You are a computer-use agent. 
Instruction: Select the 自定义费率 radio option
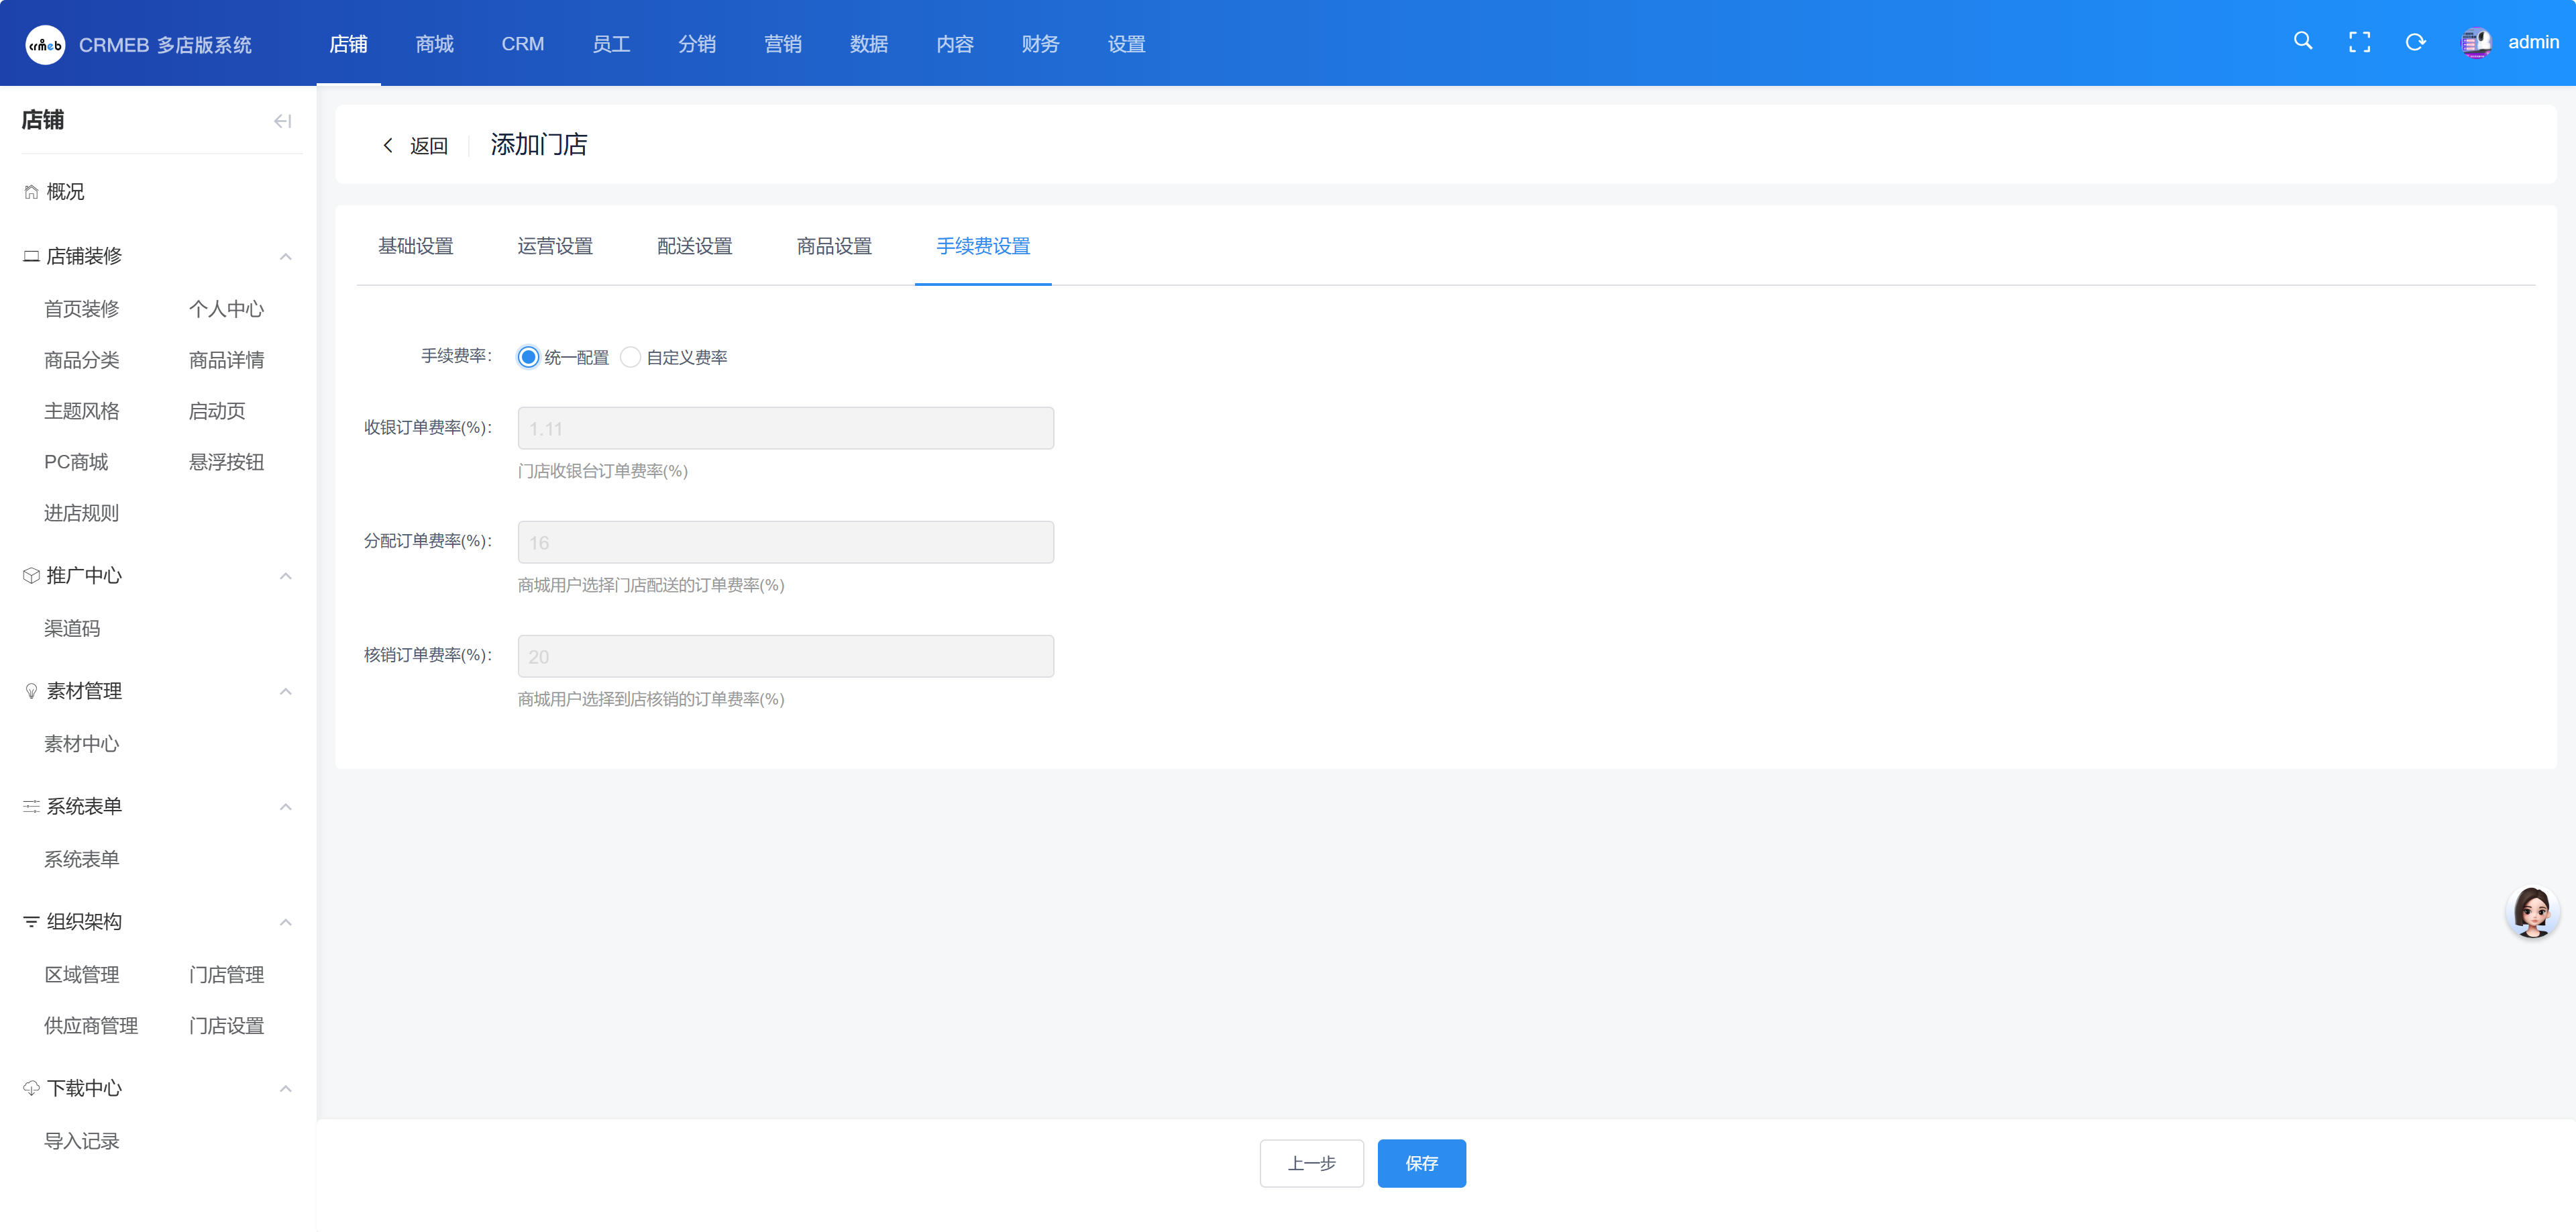click(x=630, y=357)
